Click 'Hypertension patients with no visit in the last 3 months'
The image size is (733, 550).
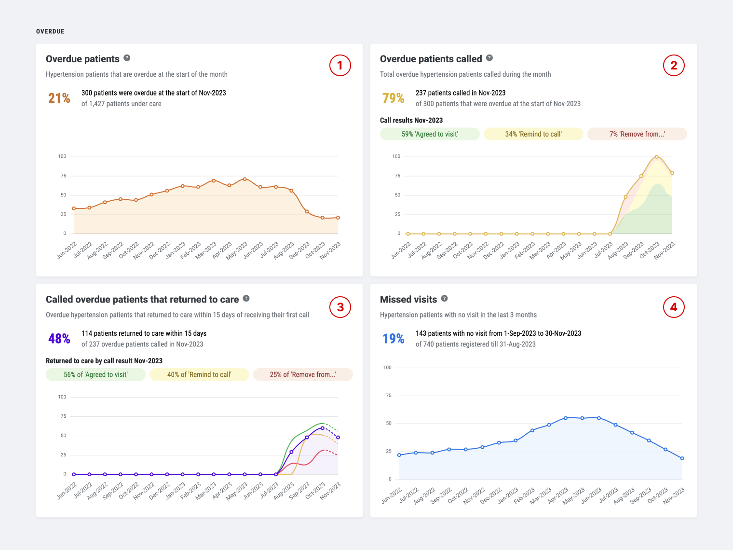[x=458, y=315]
